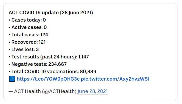Click the blue information icon
182x104 pixels.
tap(12, 79)
